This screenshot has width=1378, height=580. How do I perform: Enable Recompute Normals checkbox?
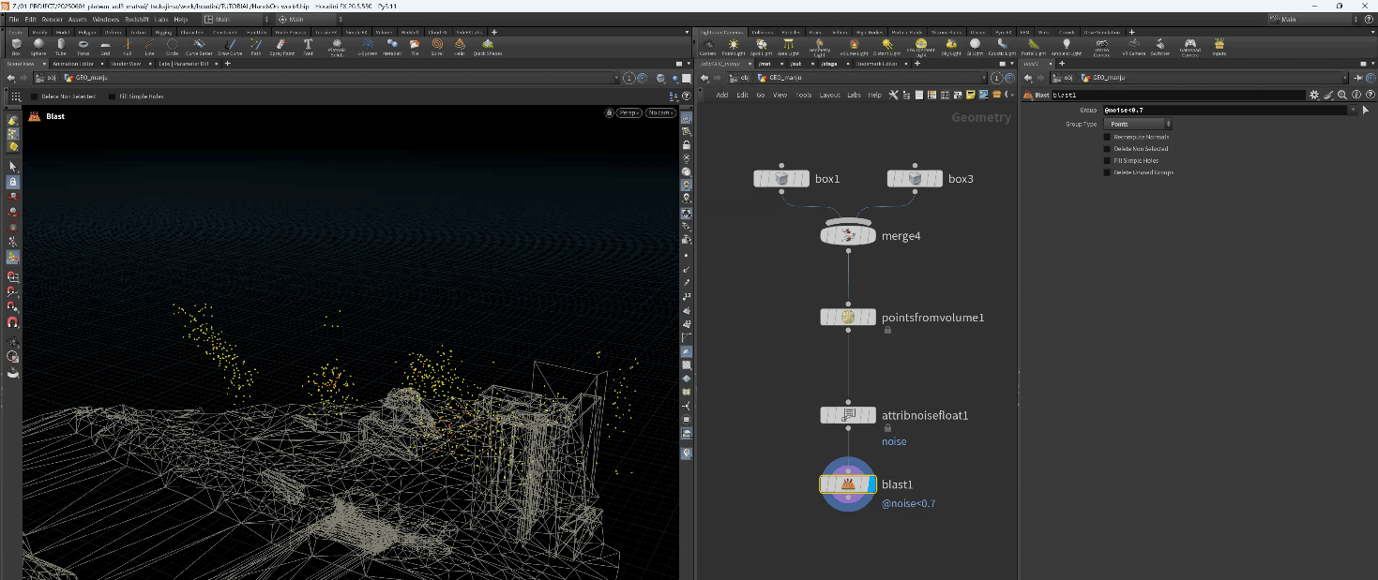pos(1107,137)
